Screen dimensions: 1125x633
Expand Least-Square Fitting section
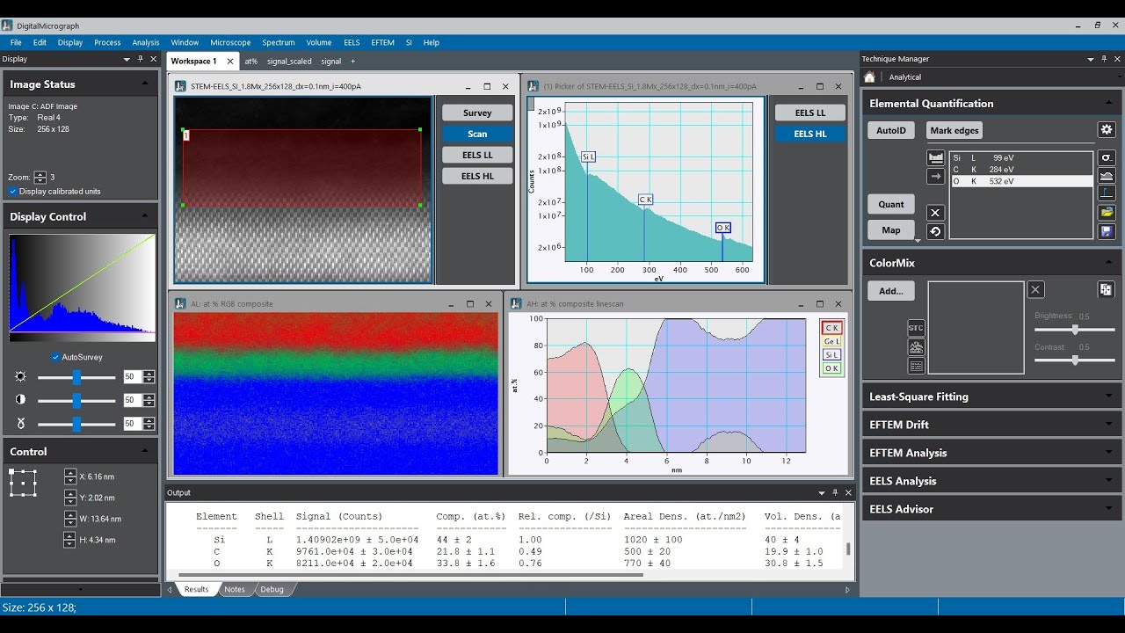pos(991,397)
